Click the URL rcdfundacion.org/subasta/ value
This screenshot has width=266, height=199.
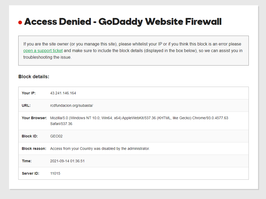[72, 105]
